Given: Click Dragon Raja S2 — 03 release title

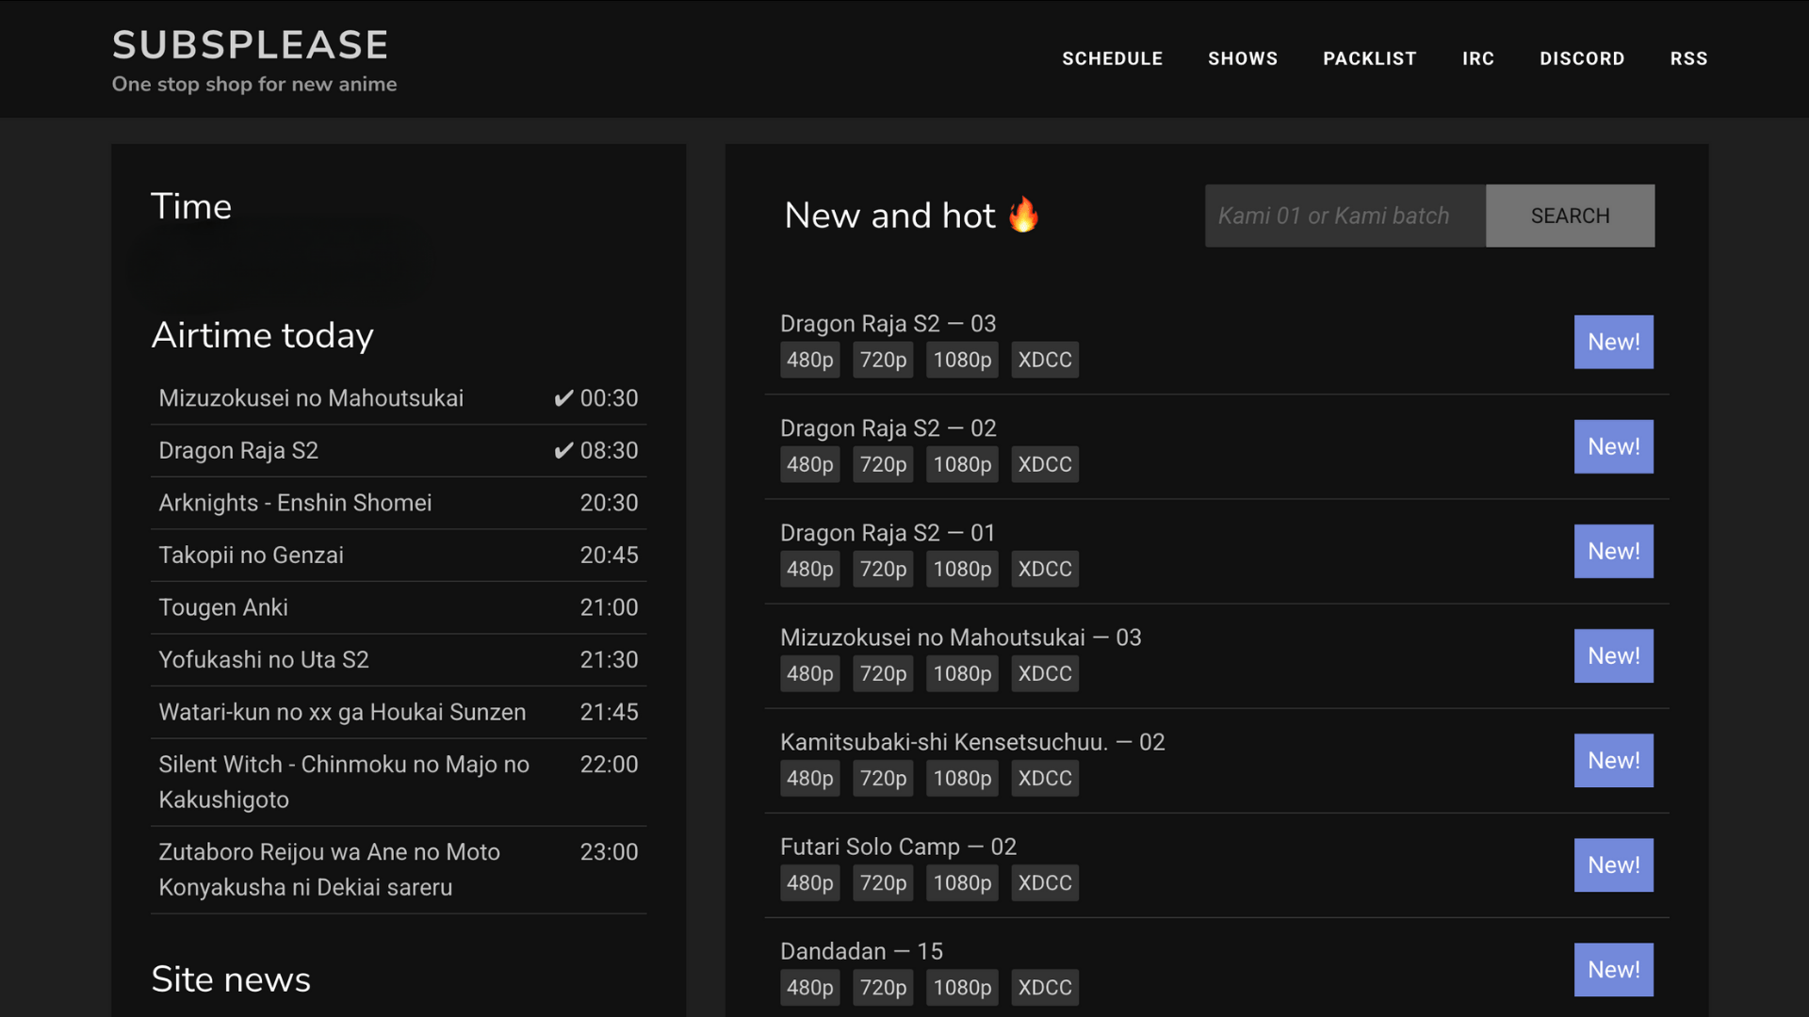Looking at the screenshot, I should pos(888,324).
